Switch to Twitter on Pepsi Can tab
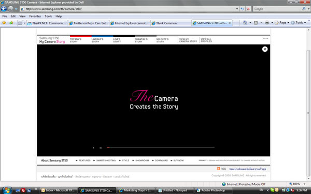Screen dimensions: 311x194 pos(89,23)
